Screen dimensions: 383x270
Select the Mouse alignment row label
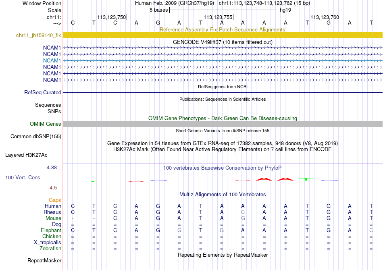pyautogui.click(x=53, y=218)
